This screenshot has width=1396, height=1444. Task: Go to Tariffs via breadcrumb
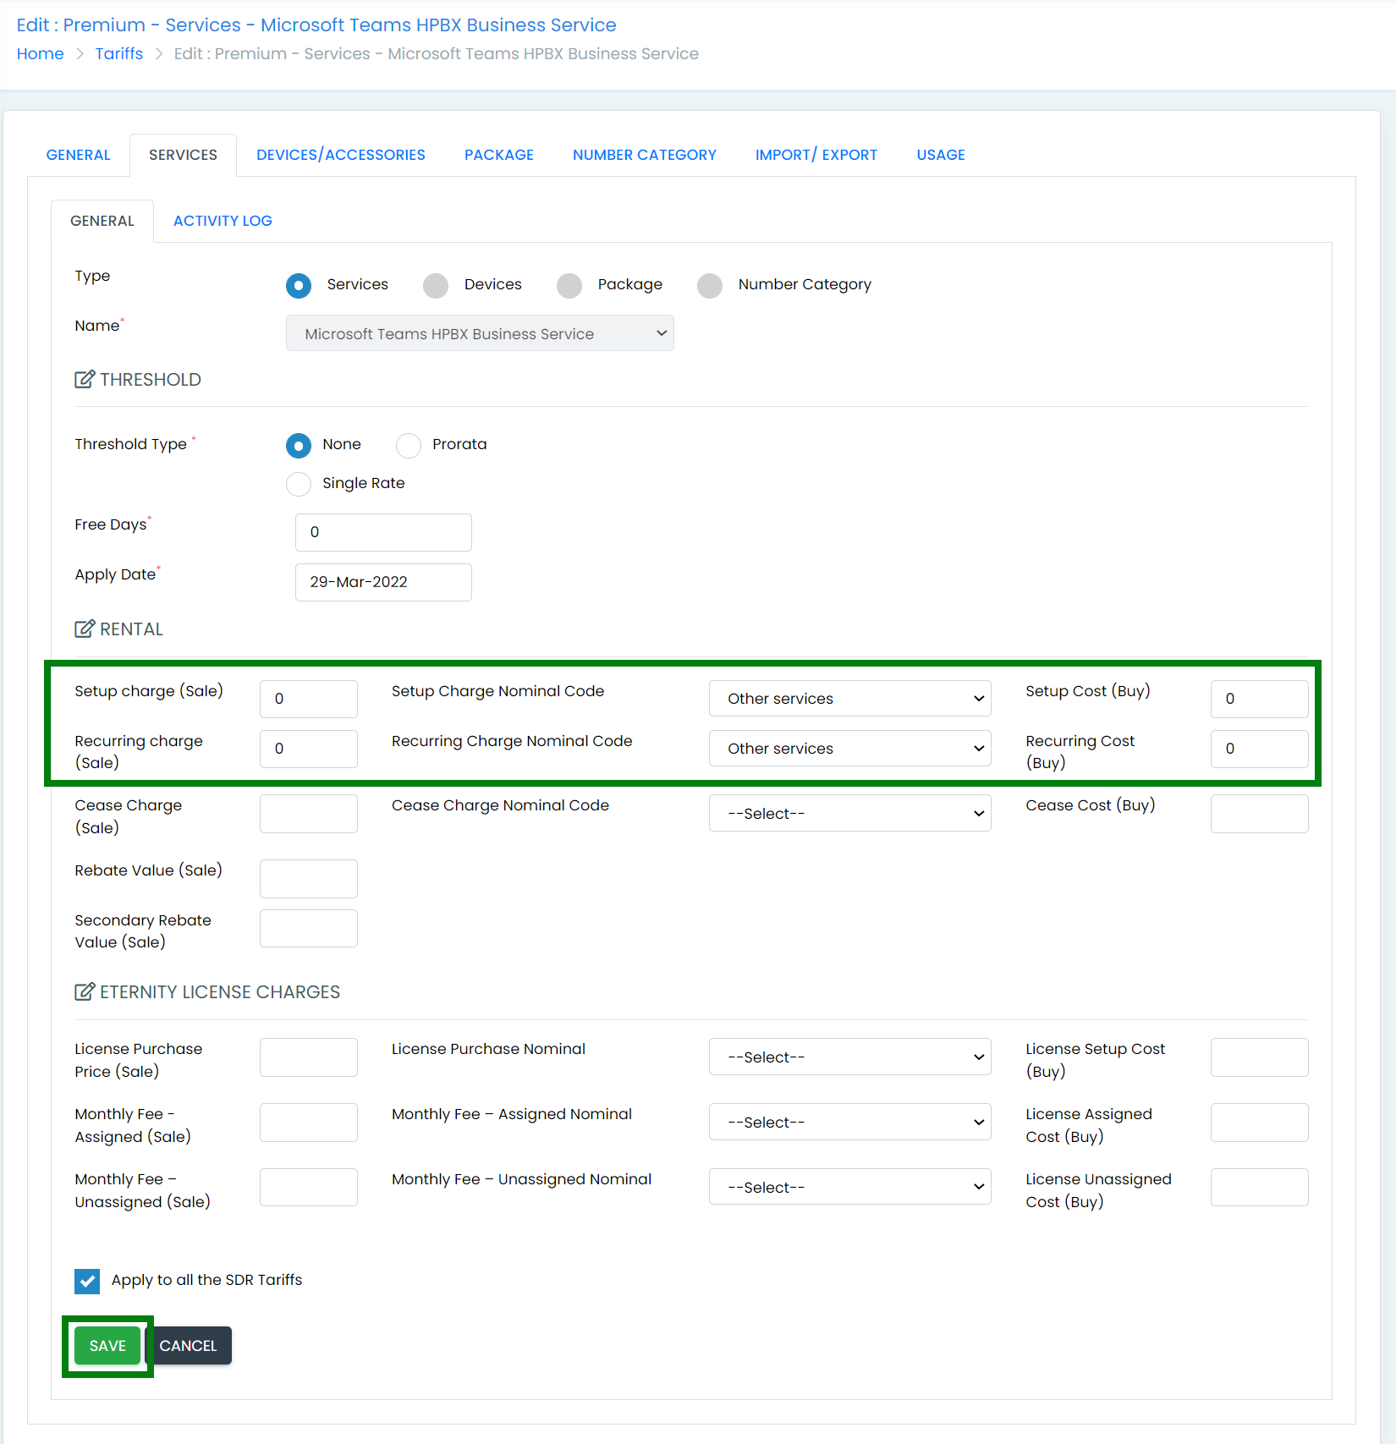pyautogui.click(x=119, y=53)
